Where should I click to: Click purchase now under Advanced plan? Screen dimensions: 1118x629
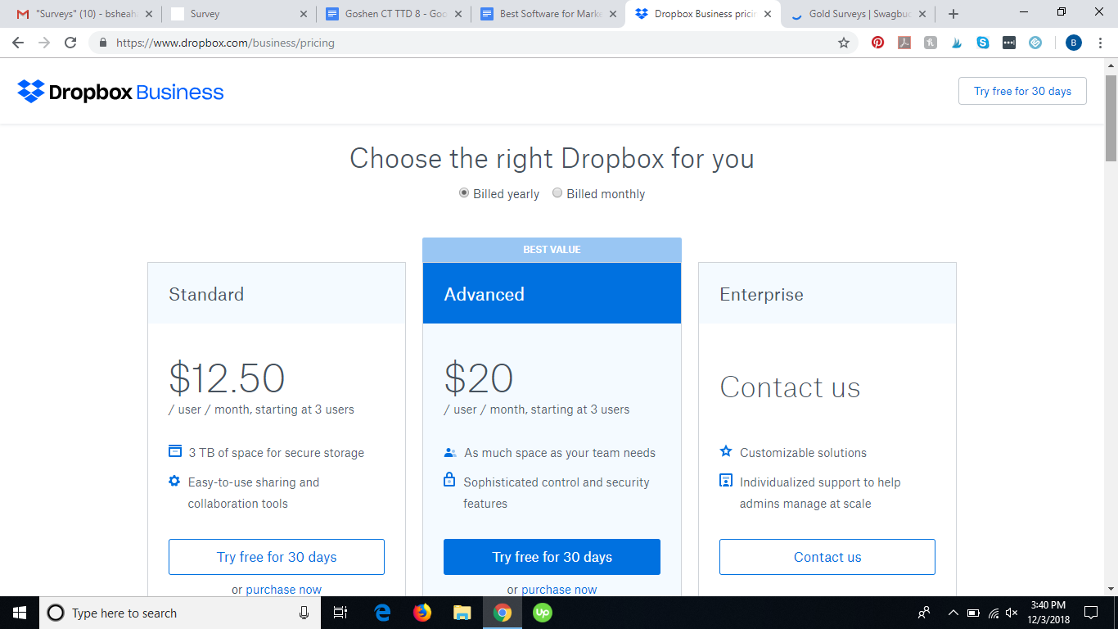559,589
